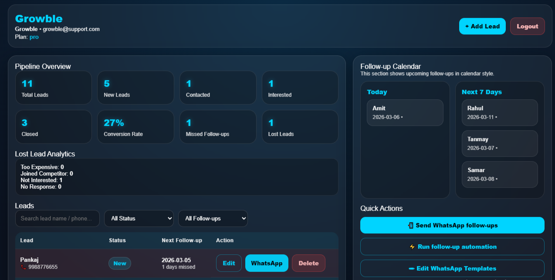Send WhatsApp message to Pankaj
This screenshot has height=280, width=555.
267,263
